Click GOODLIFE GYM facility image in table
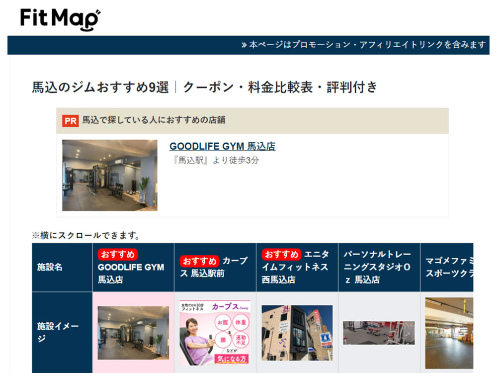This screenshot has height=373, width=497. tap(133, 333)
